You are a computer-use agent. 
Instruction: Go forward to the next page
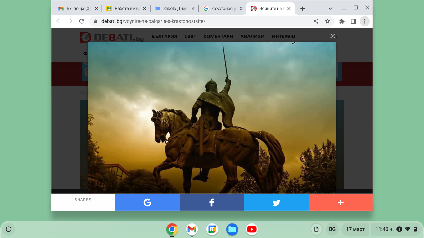tap(70, 21)
